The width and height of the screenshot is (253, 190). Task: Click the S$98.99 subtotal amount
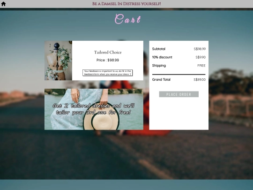click(x=200, y=49)
